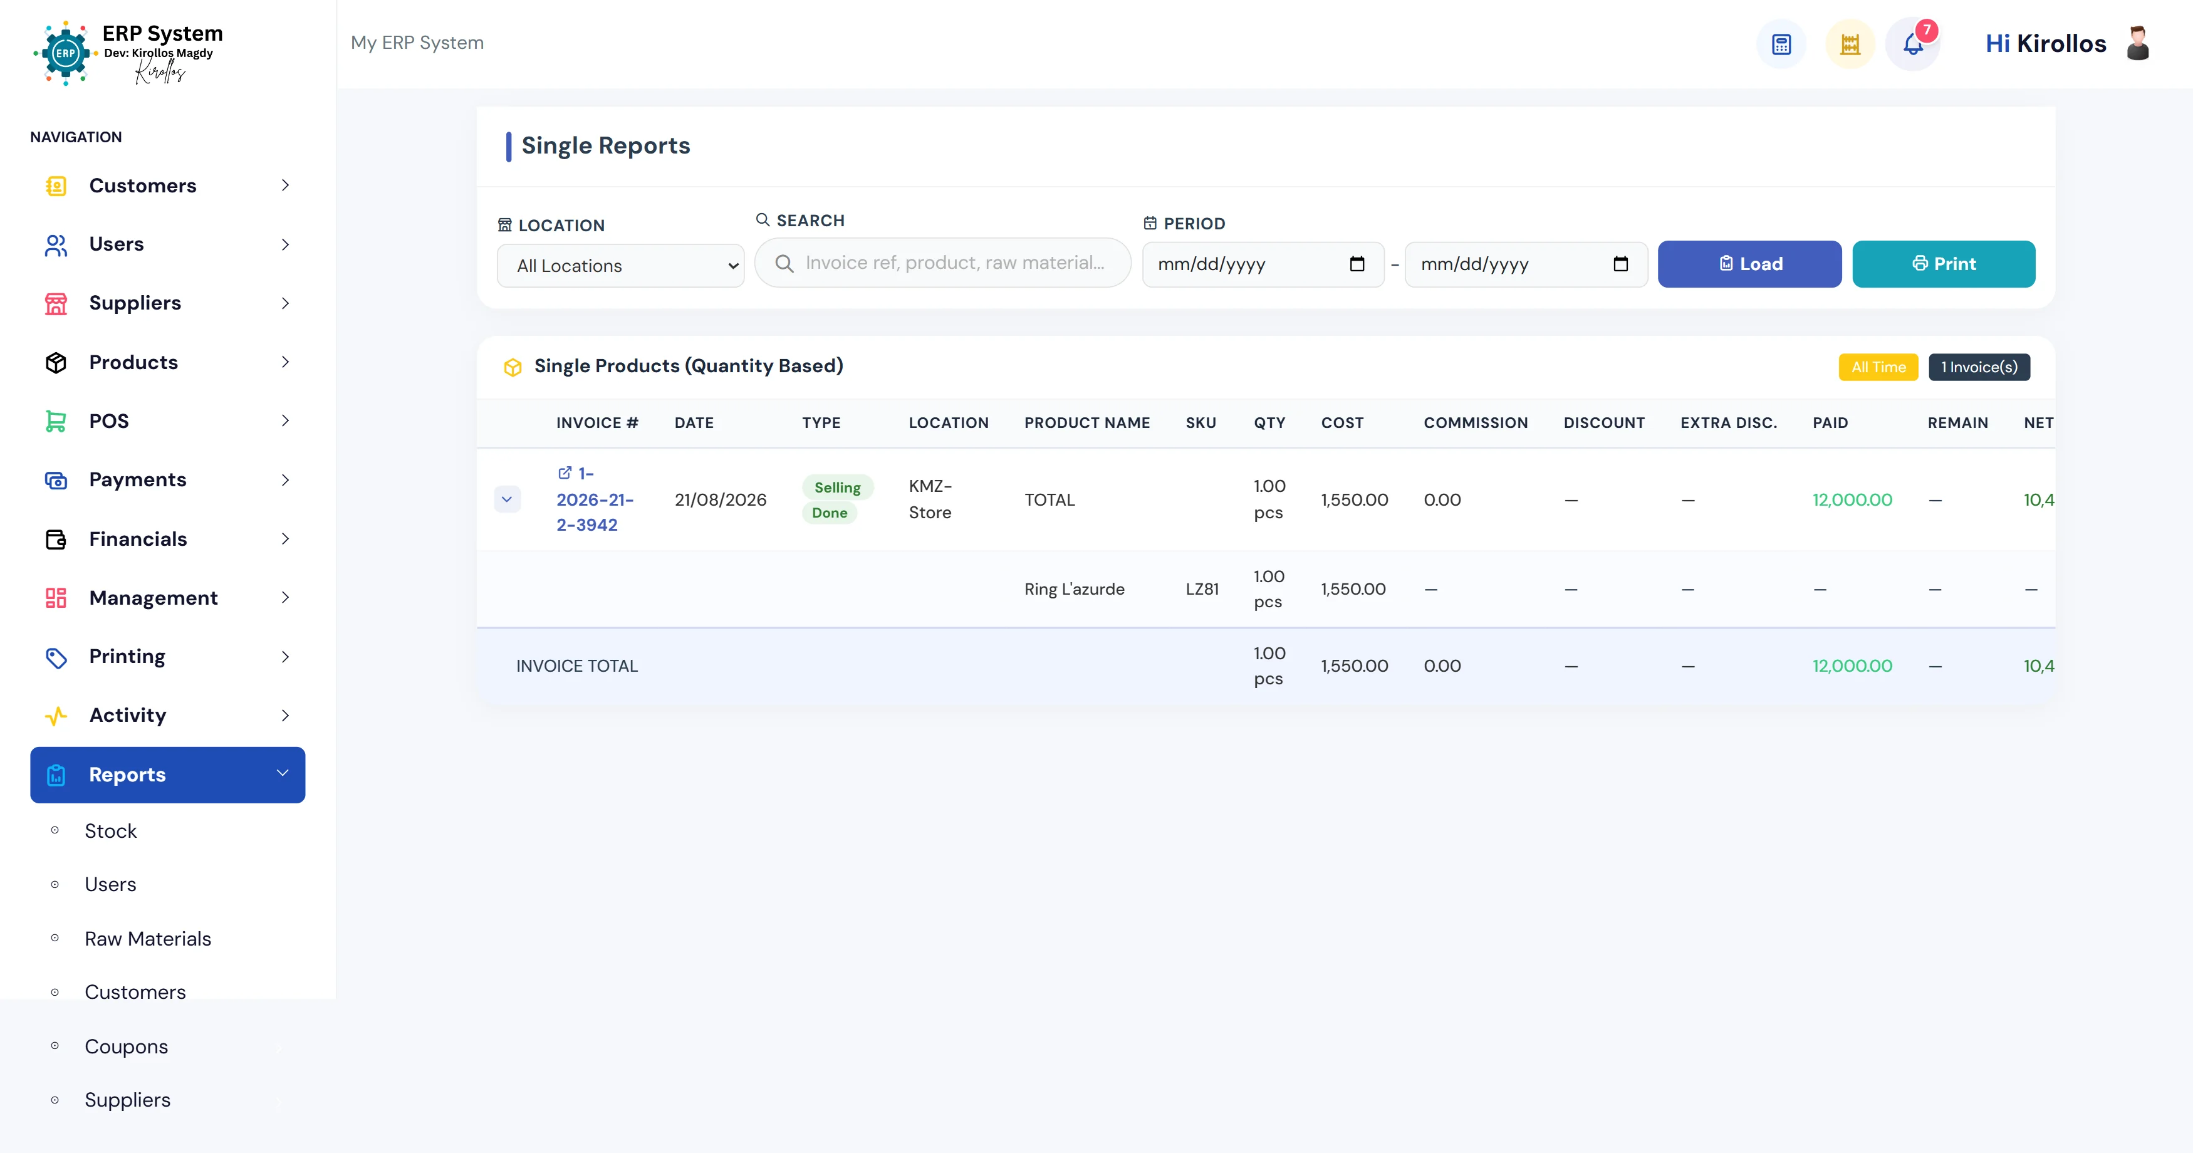Click the Printing tag icon

(x=56, y=657)
